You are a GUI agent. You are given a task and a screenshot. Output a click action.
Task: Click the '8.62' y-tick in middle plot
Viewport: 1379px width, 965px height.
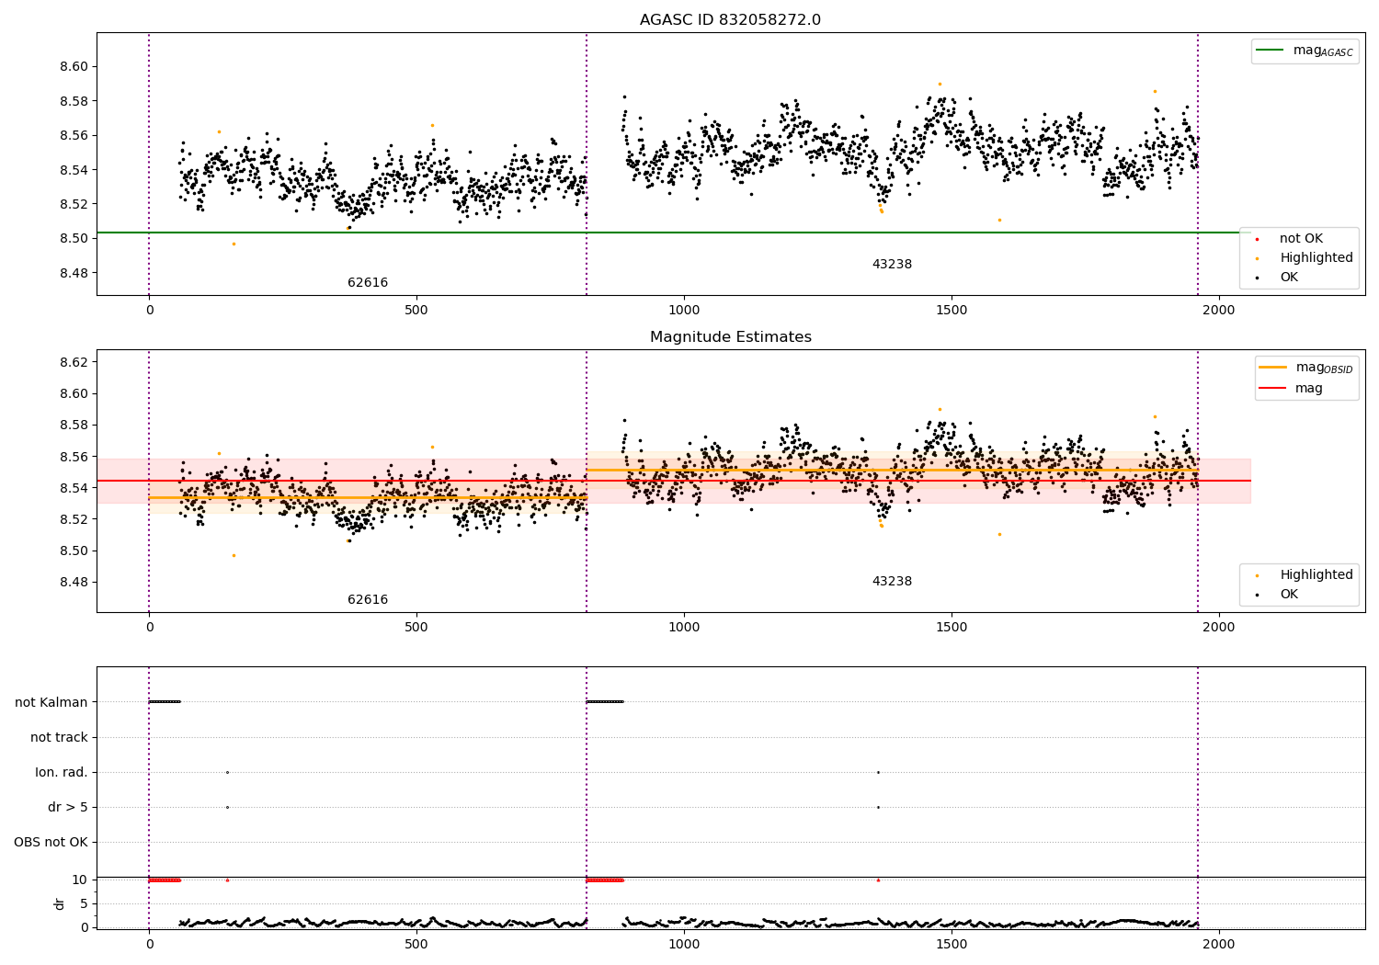pos(74,363)
